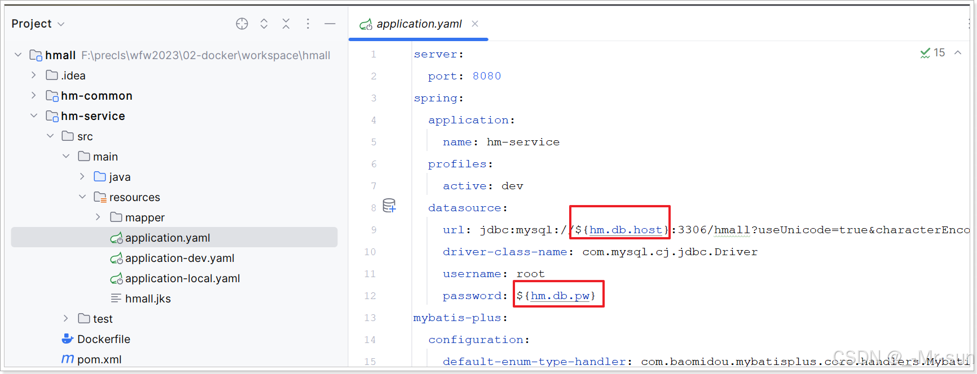Collapse the src folder
The width and height of the screenshot is (977, 374).
click(50, 136)
